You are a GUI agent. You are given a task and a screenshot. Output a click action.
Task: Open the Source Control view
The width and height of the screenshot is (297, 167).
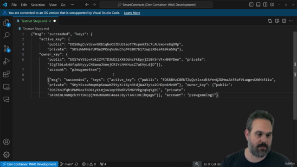(6, 48)
